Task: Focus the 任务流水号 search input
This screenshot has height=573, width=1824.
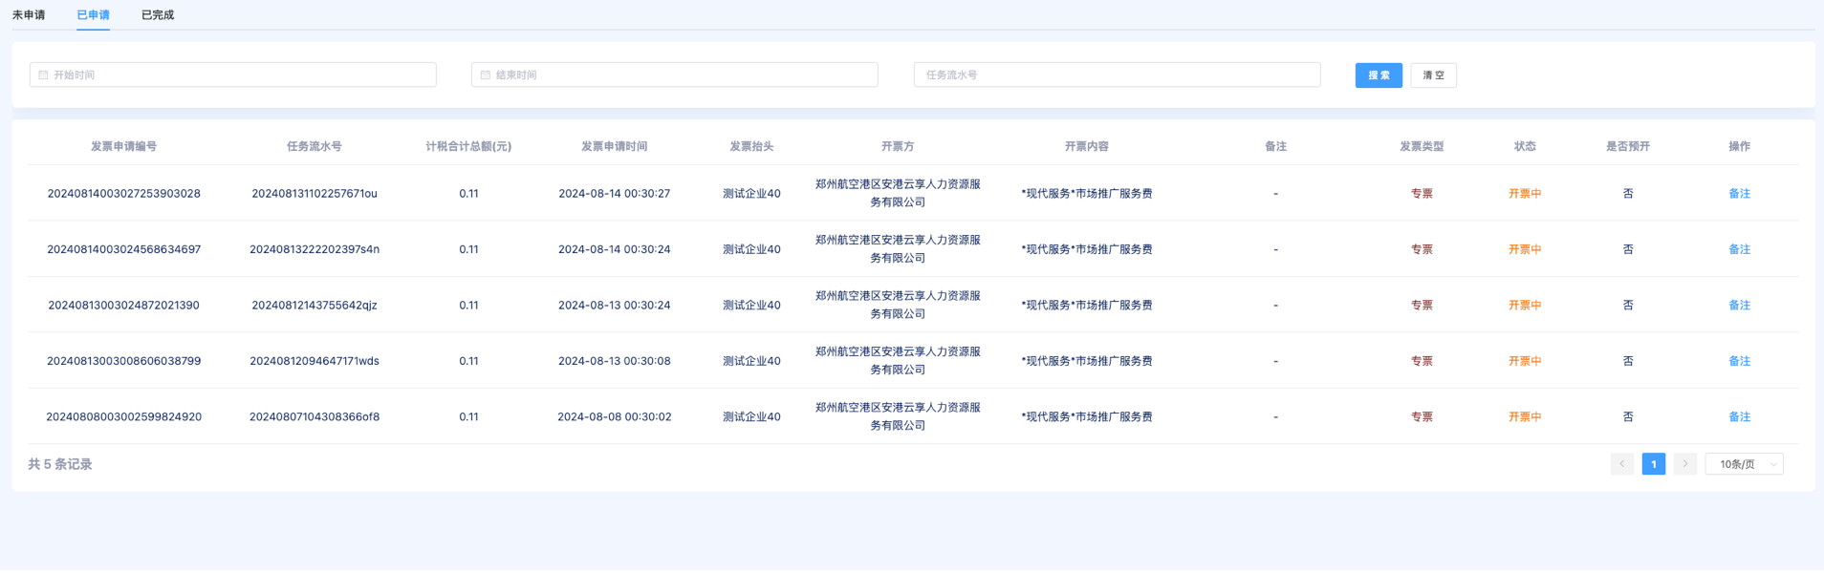Action: pos(1117,75)
